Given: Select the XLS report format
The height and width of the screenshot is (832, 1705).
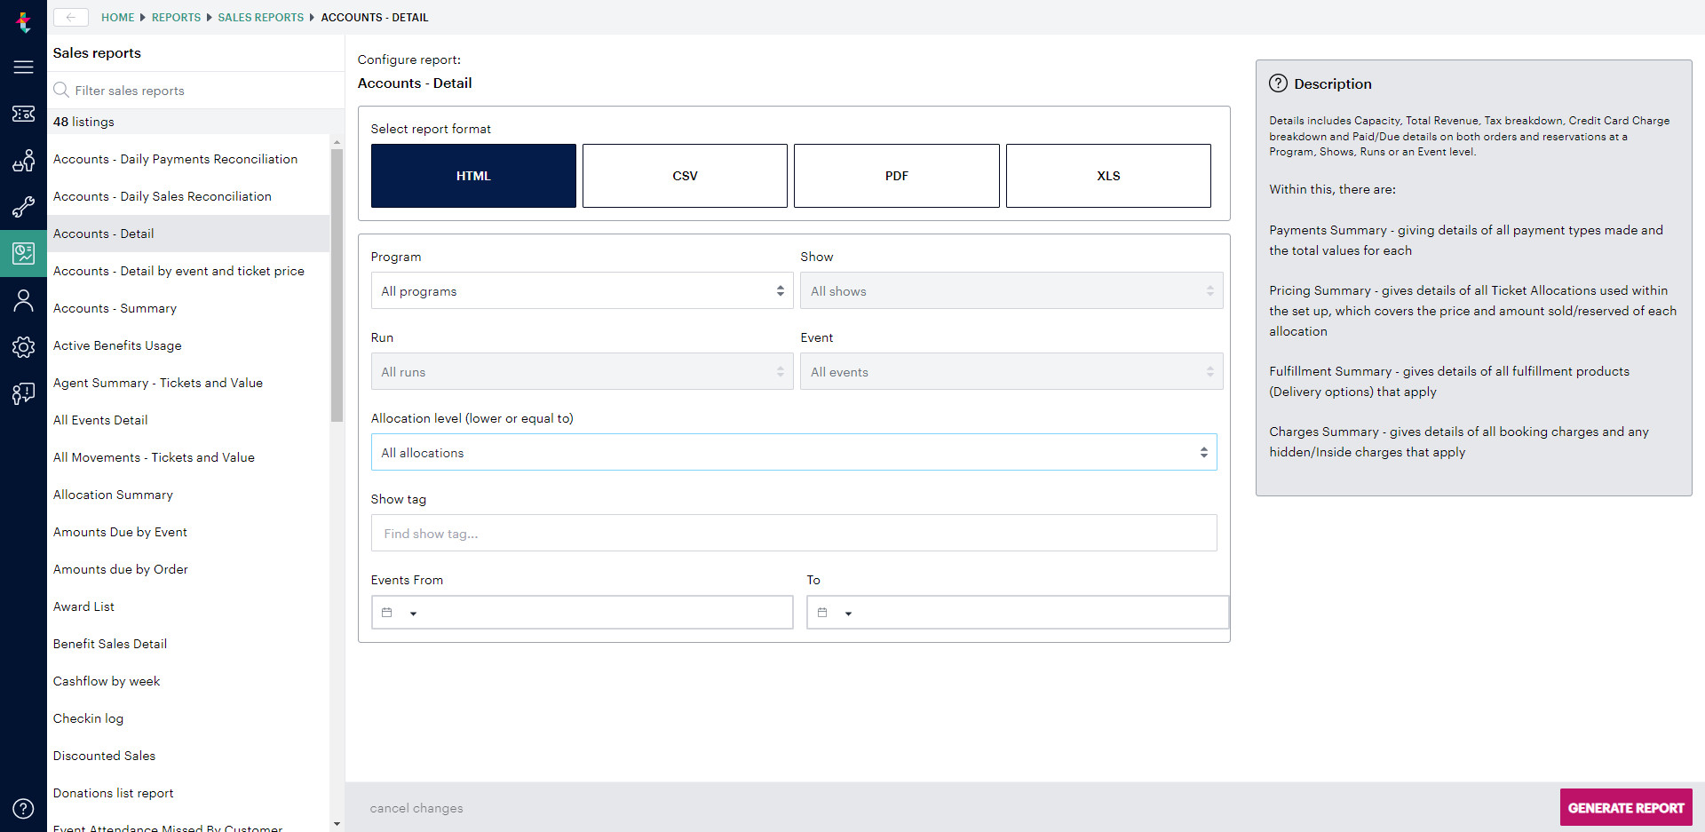Looking at the screenshot, I should [1108, 175].
